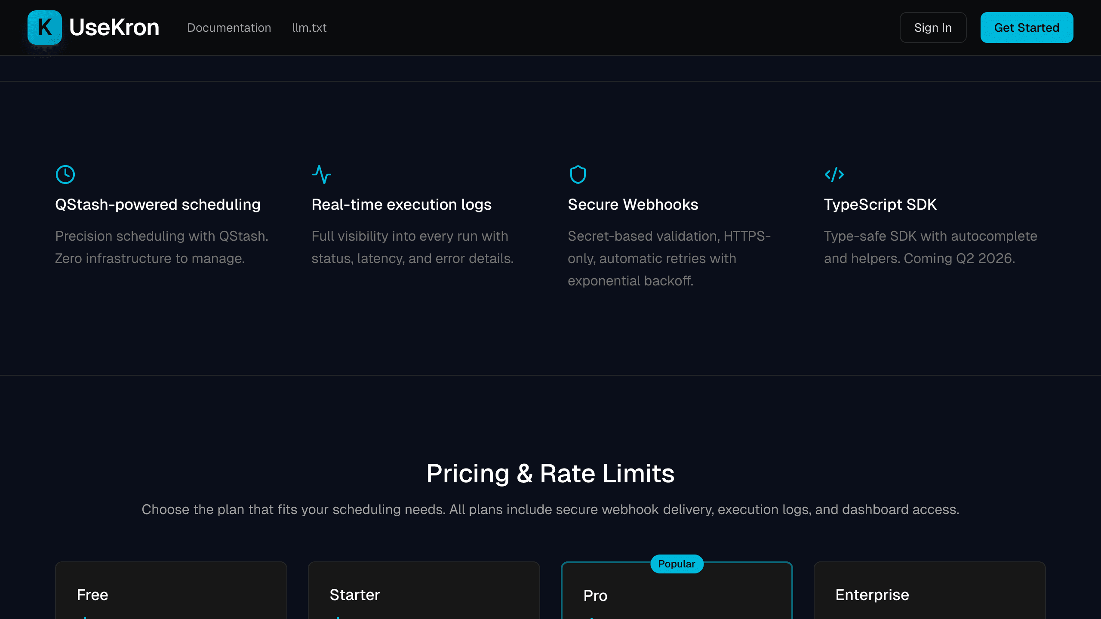Select the Pro plan card
The width and height of the screenshot is (1101, 619).
[677, 591]
